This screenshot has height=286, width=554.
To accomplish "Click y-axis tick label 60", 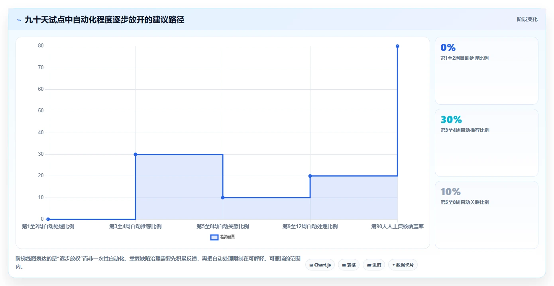I will 41,89.
